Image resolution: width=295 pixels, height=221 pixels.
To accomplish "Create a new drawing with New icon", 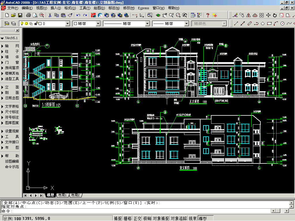I will [x=7, y=15].
